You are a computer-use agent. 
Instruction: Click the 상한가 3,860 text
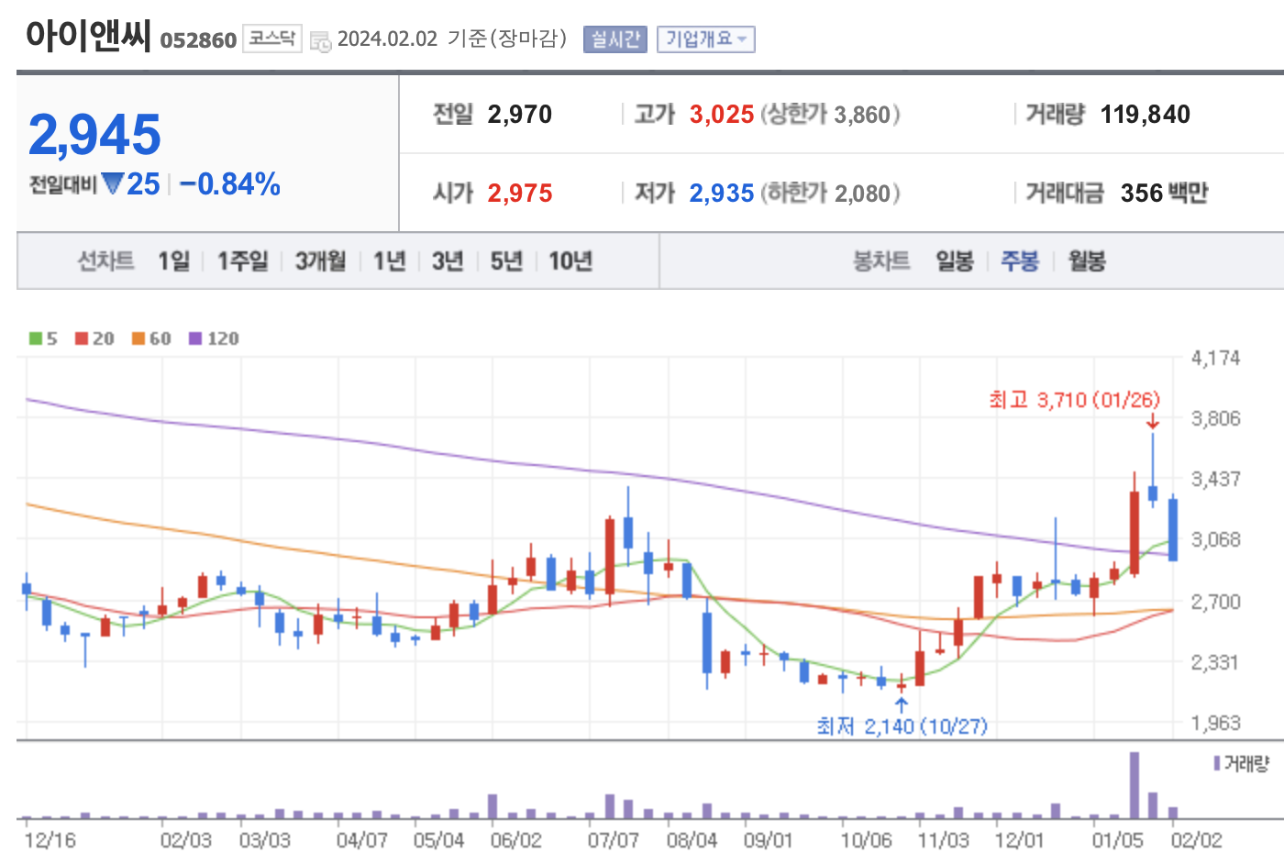coord(830,115)
